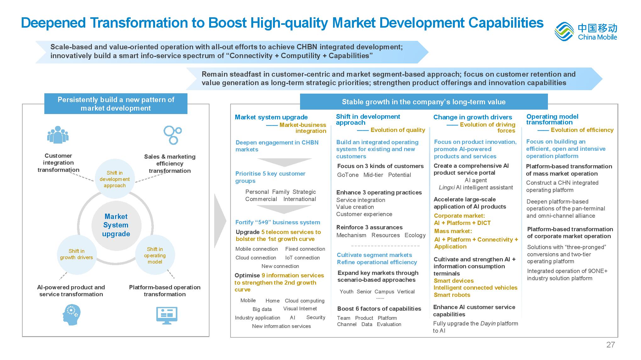Select the 'Shift in development approach' circle
The image size is (641, 360).
point(114,179)
